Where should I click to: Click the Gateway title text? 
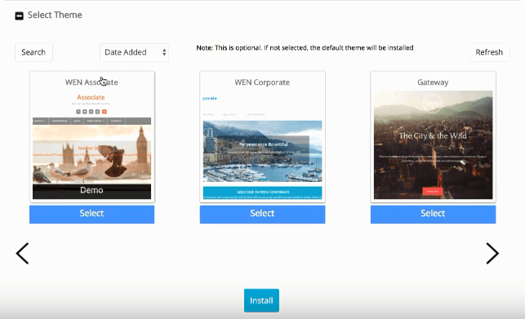coord(433,82)
